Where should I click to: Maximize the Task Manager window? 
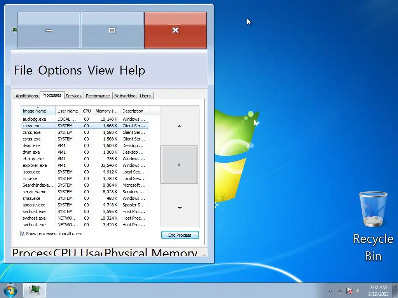[112, 30]
